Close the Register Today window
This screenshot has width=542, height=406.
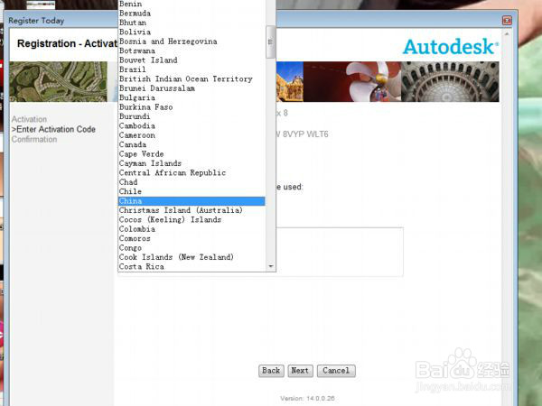click(507, 21)
